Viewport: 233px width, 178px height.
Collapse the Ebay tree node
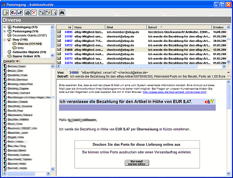[5, 40]
